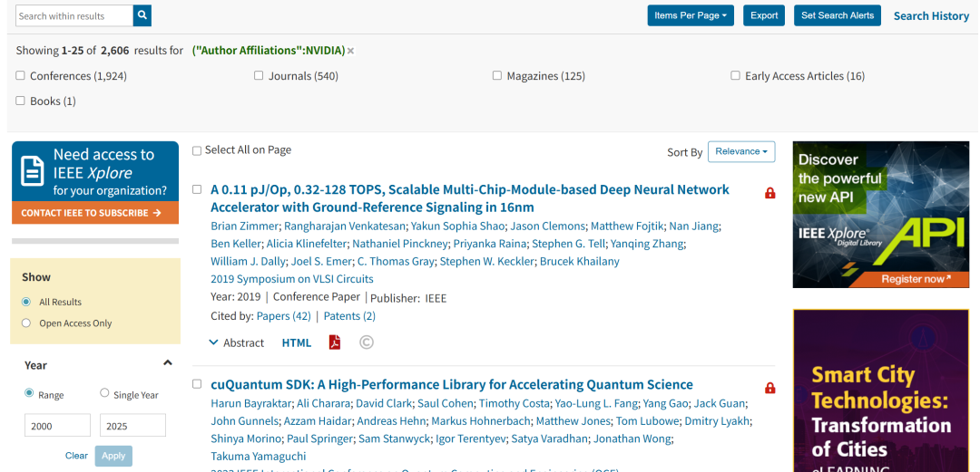Screen dimensions: 980x472
Task: Click red lock icon beside cuQuantum result
Action: (x=770, y=388)
